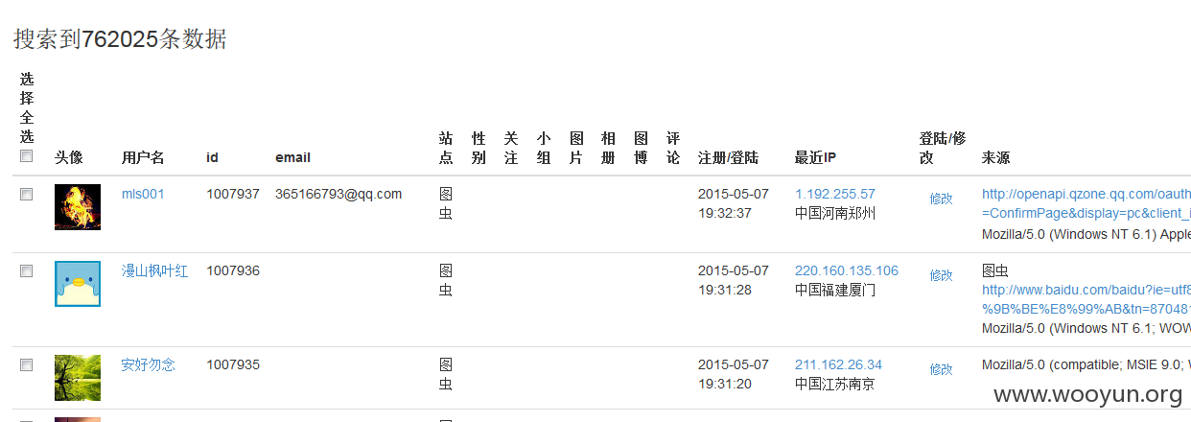Image resolution: width=1191 pixels, height=422 pixels.
Task: Click the flame avatar of mls001
Action: [x=78, y=207]
